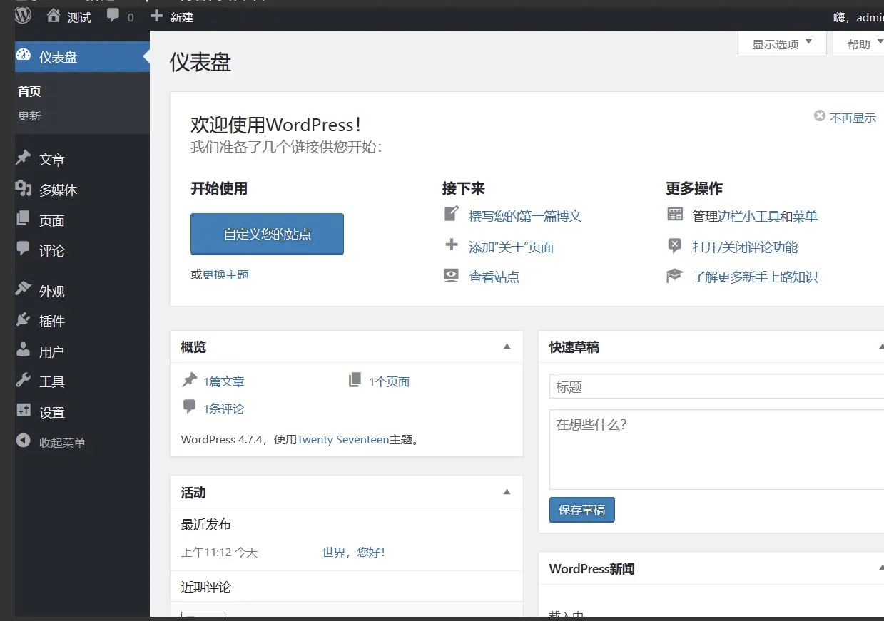Select the 首页 submenu item

point(29,91)
